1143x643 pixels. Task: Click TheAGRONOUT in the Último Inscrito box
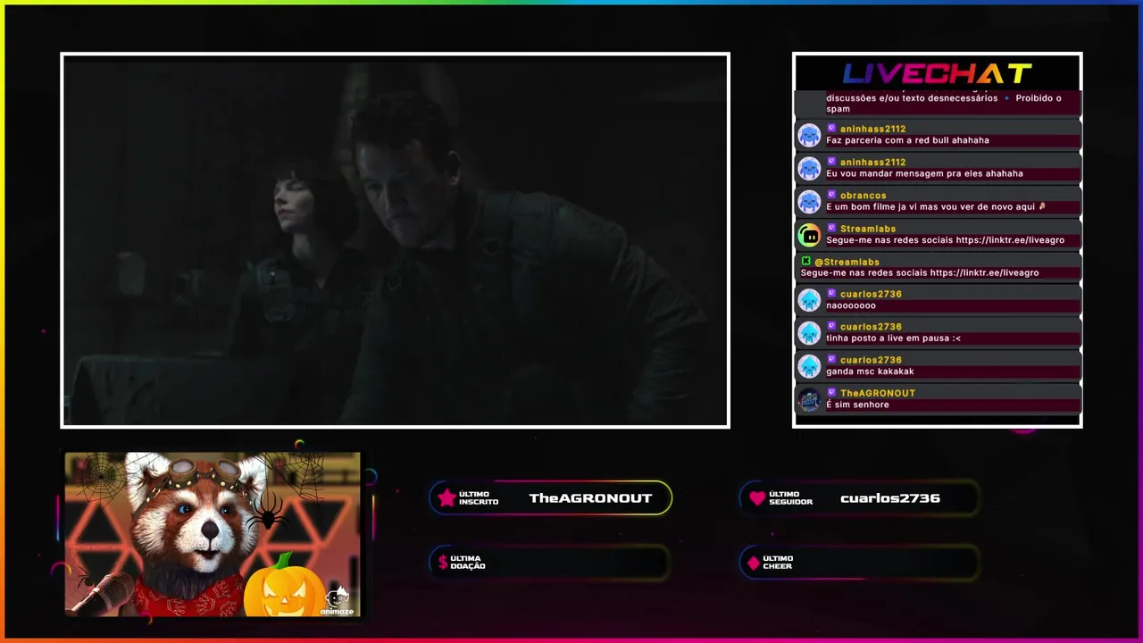pos(590,498)
